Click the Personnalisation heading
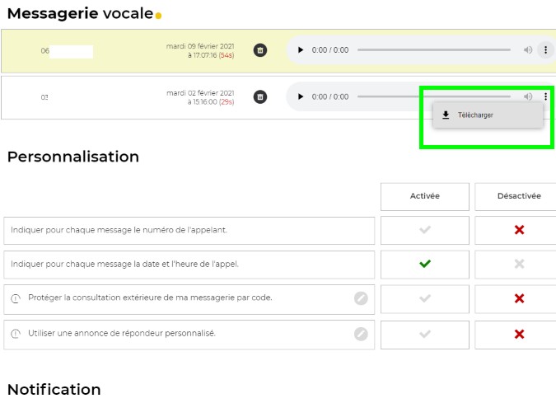556x403 pixels. pos(73,157)
